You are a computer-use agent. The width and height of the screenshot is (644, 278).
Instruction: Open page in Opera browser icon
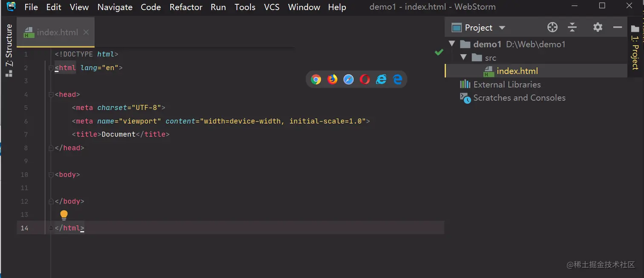point(365,79)
